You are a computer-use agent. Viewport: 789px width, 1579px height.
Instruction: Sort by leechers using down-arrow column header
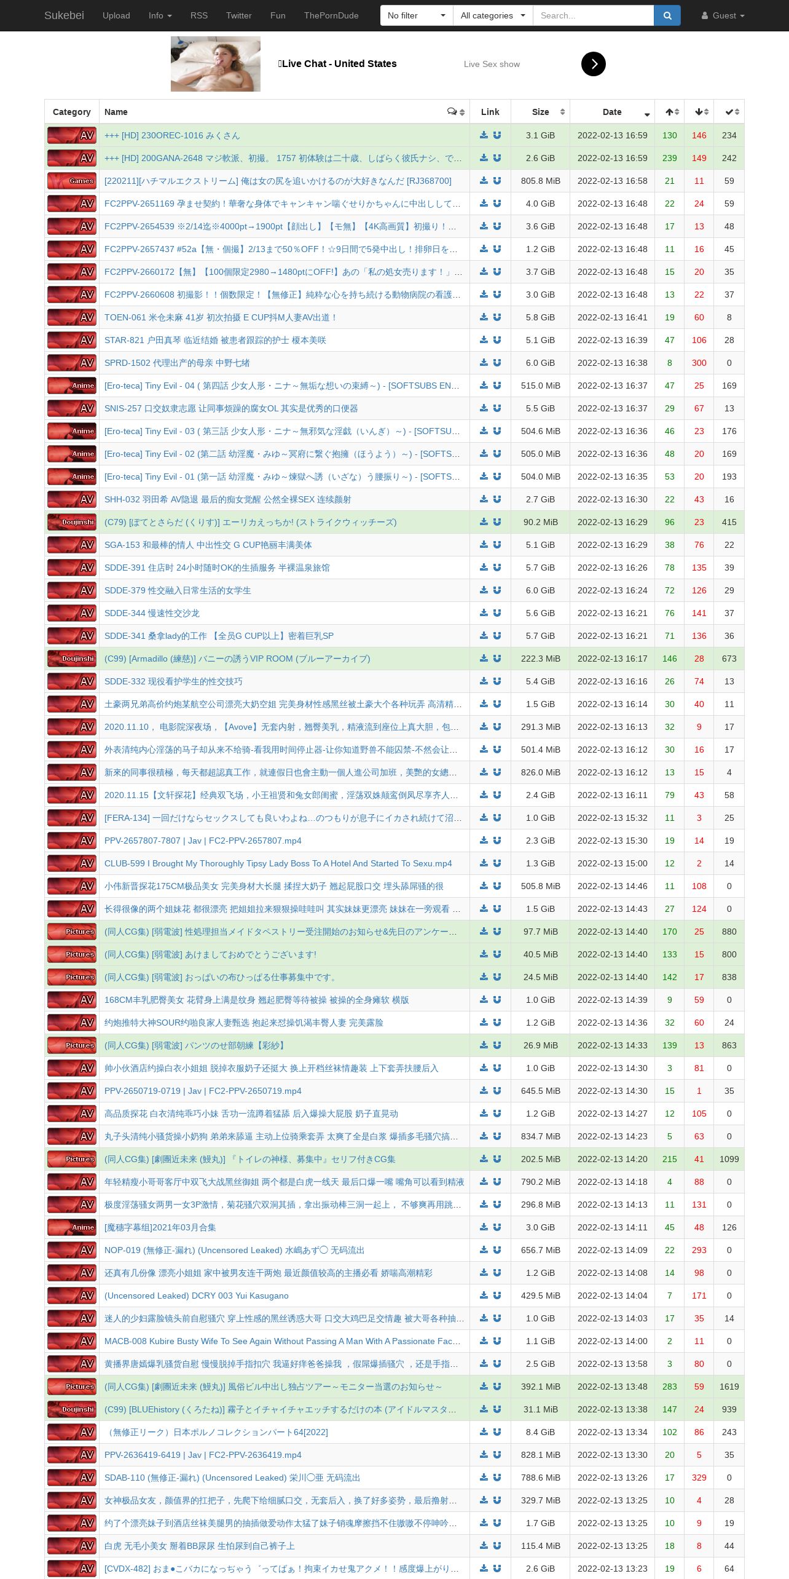699,112
